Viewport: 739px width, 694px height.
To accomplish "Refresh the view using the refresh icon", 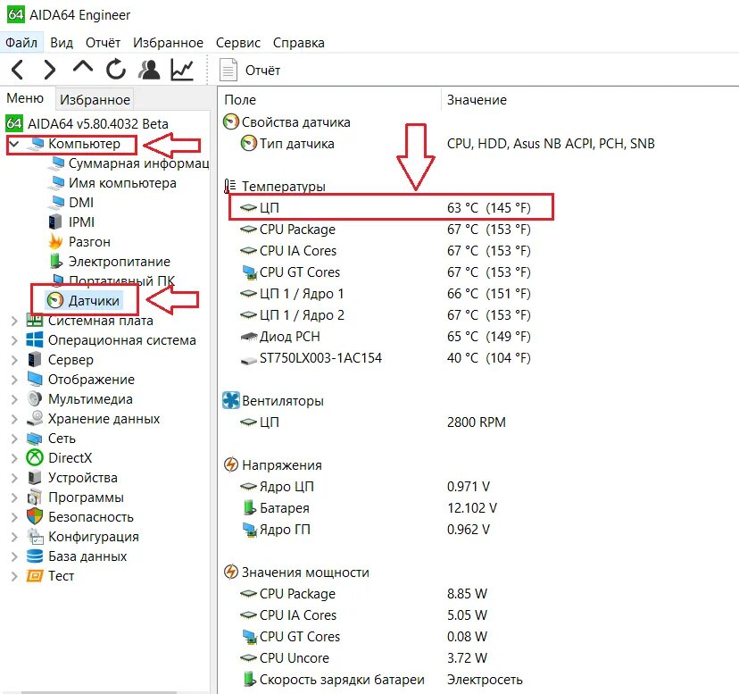I will pyautogui.click(x=115, y=70).
